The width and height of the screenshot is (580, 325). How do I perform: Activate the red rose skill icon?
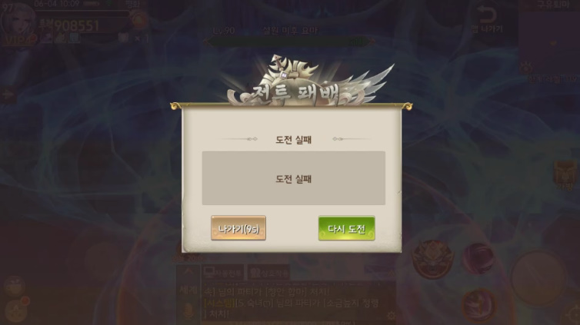478,258
